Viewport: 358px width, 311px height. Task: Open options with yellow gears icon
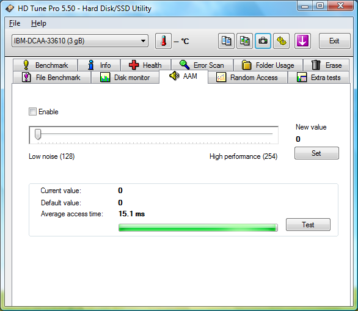(282, 41)
